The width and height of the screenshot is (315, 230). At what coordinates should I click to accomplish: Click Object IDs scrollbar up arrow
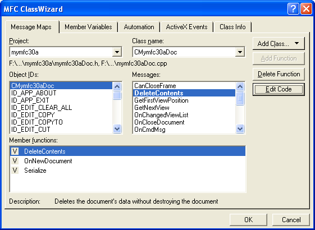click(117, 86)
